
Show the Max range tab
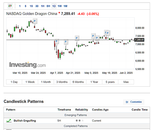point(126,82)
